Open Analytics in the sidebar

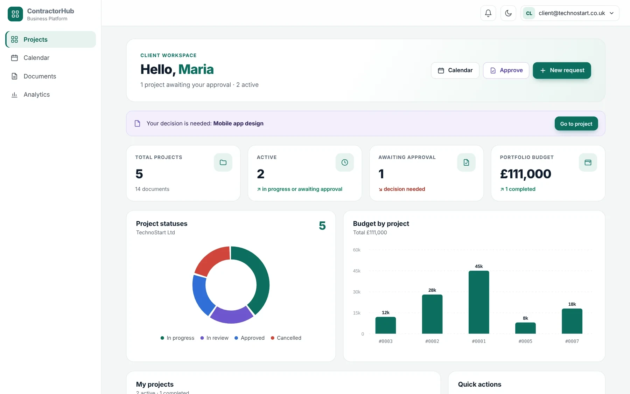coord(51,95)
